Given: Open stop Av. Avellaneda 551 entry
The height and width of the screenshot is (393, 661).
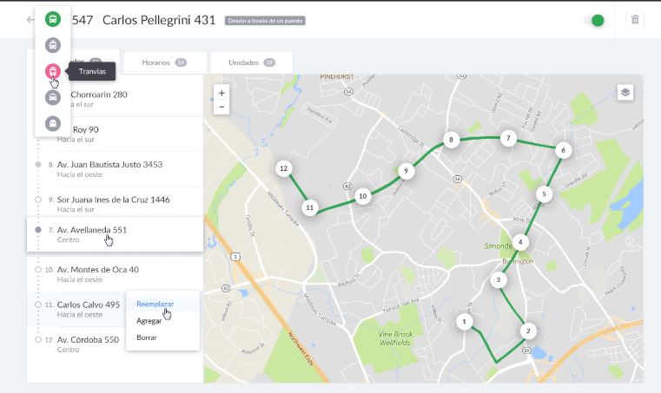Looking at the screenshot, I should point(115,234).
